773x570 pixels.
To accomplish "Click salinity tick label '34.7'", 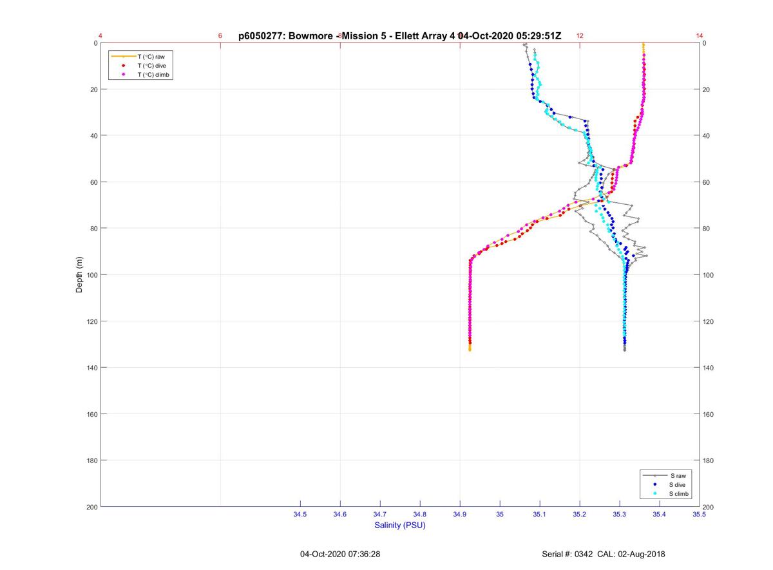I will click(380, 515).
